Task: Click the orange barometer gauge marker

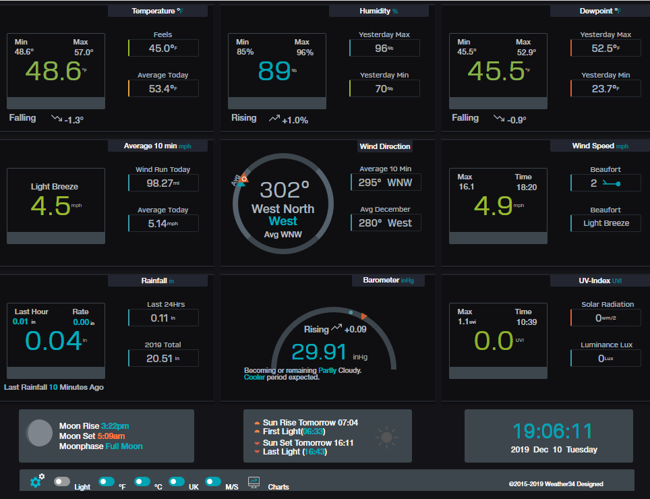Action: click(x=363, y=316)
